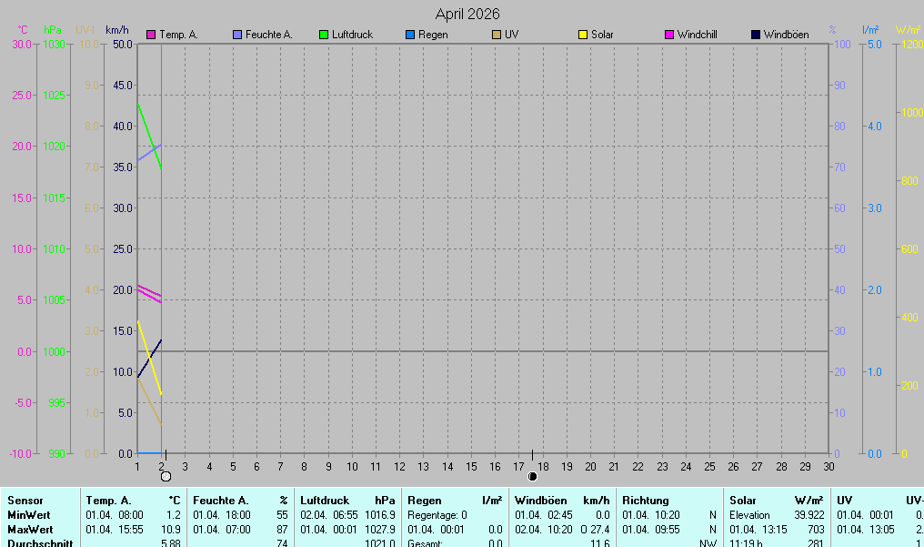Click the Feuchte A. legend color square
Image resolution: width=924 pixels, height=547 pixels.
click(x=237, y=35)
